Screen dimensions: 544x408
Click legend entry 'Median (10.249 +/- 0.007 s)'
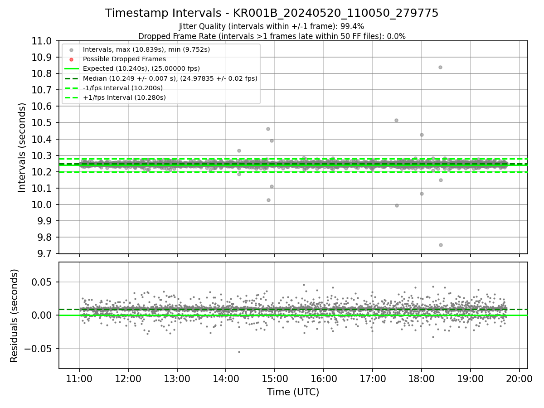(x=170, y=78)
